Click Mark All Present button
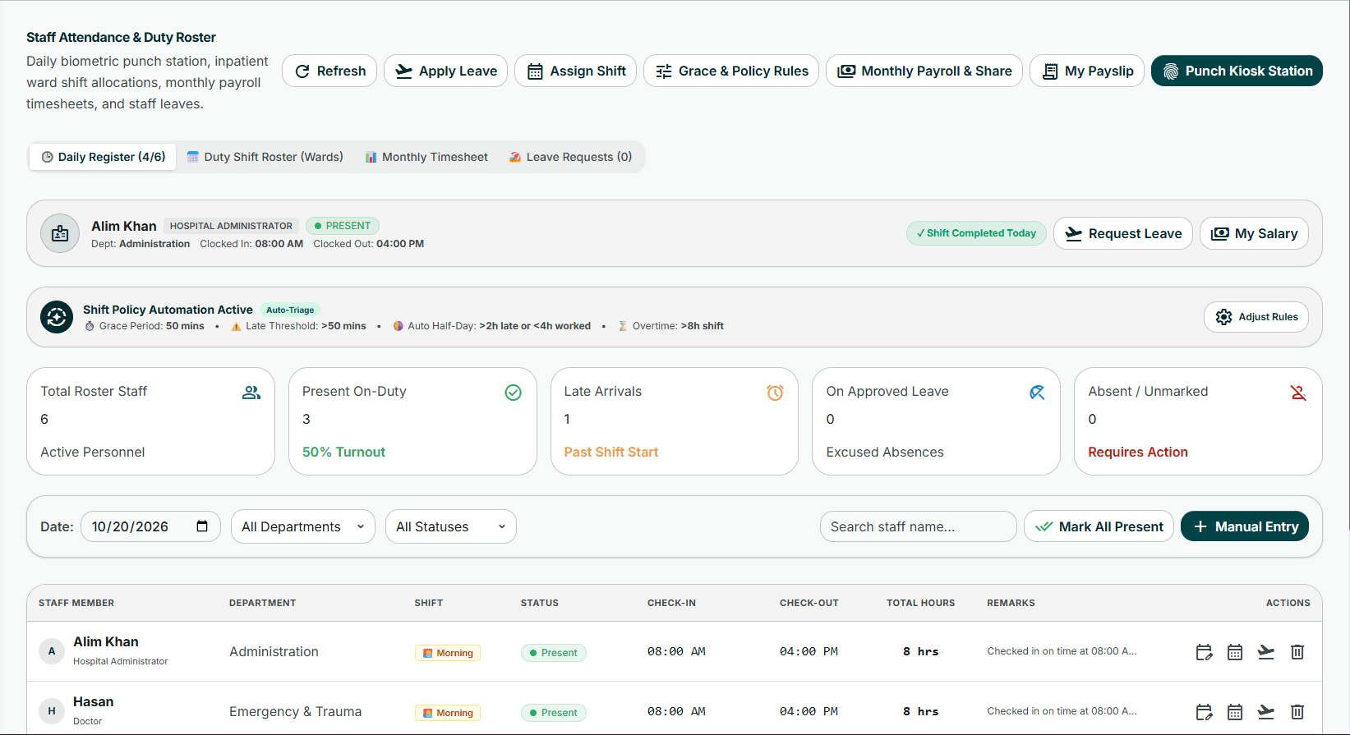The height and width of the screenshot is (735, 1350). [x=1099, y=526]
